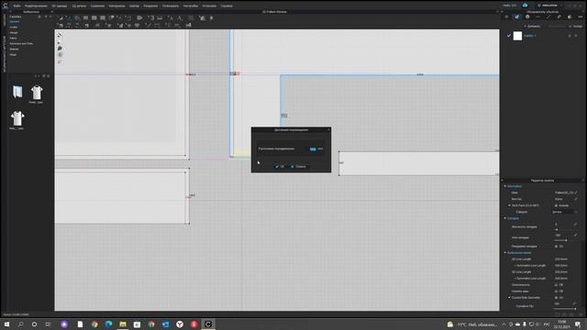This screenshot has width=587, height=330.
Task: Open the Редактирование menu
Action: [36, 6]
